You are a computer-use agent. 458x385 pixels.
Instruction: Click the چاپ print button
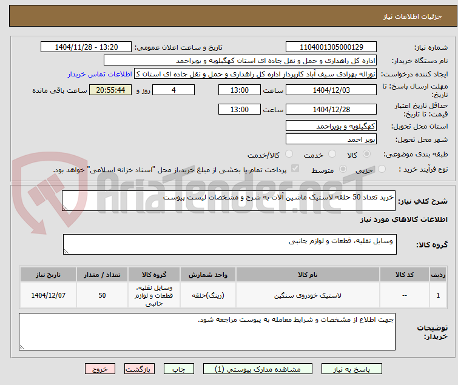point(178,369)
